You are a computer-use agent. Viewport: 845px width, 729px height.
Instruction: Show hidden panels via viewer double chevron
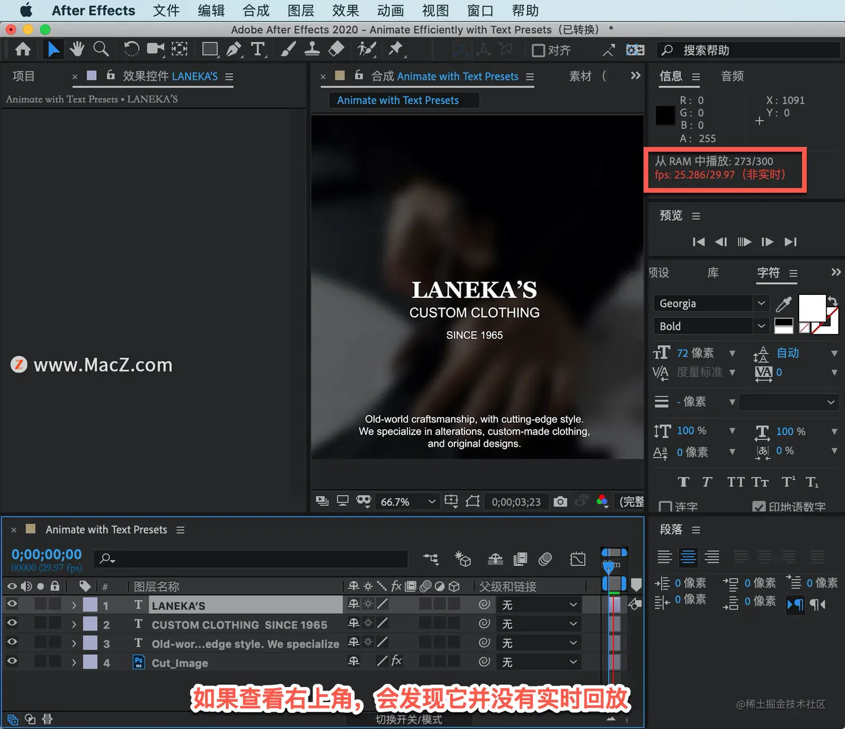(635, 75)
